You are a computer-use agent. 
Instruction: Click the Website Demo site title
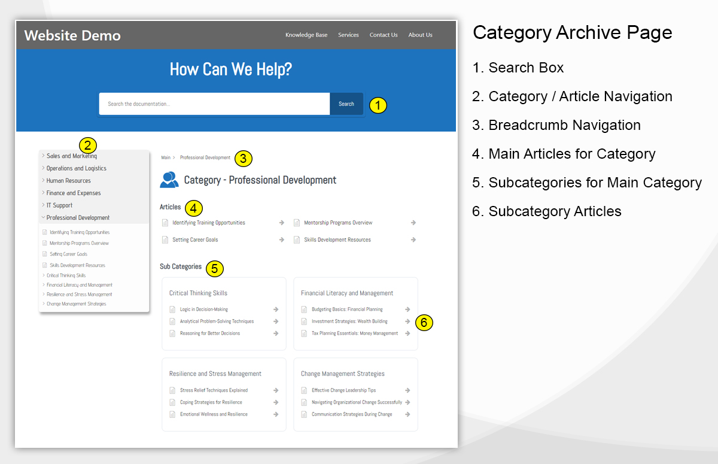click(72, 35)
